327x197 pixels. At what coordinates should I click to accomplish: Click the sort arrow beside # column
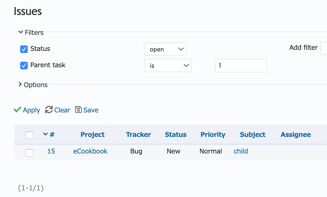point(46,134)
